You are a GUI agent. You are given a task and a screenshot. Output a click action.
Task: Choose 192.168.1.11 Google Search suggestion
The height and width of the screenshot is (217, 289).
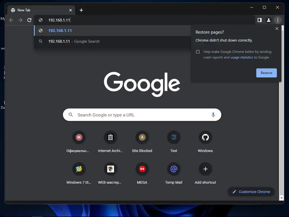point(112,41)
